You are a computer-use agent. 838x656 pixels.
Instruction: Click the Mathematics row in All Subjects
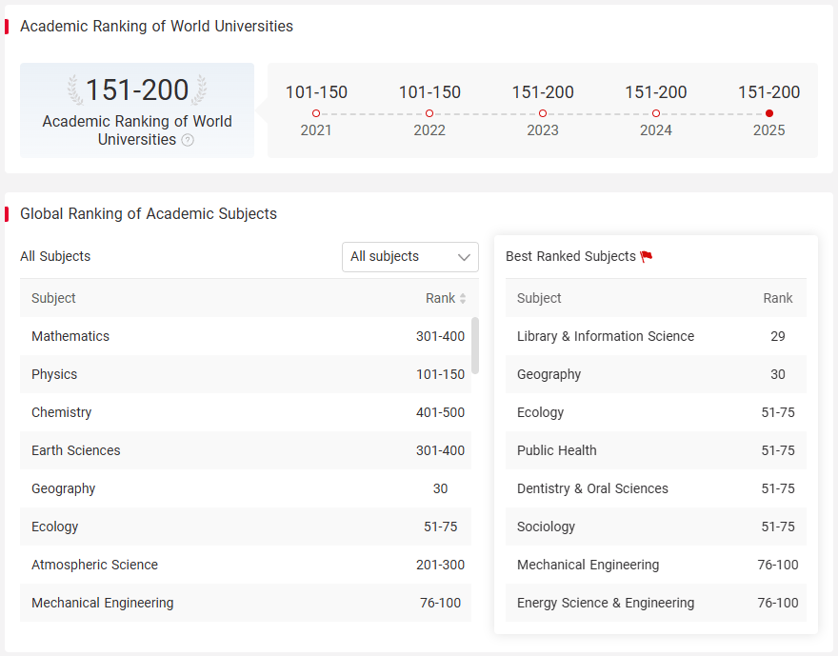pos(246,336)
